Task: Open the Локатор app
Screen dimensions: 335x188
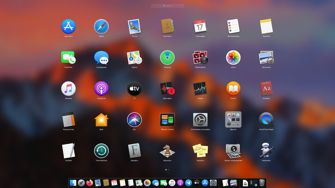Action: (x=167, y=58)
